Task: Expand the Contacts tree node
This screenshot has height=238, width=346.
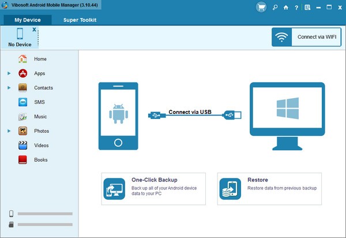Action: (9, 87)
